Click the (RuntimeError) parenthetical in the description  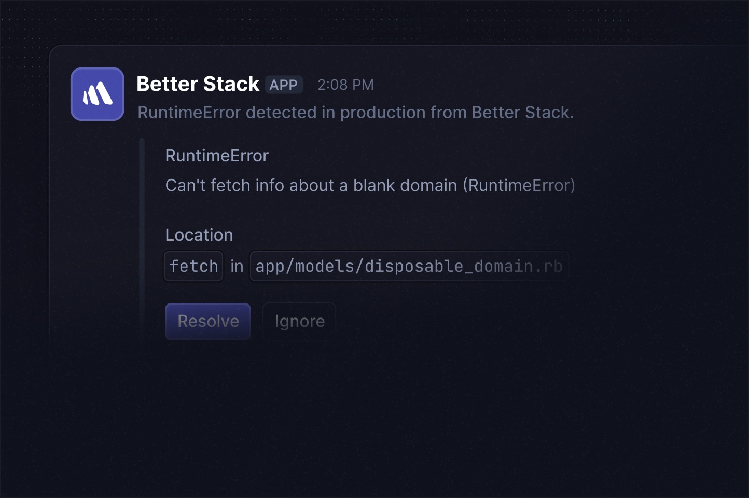pyautogui.click(x=519, y=185)
